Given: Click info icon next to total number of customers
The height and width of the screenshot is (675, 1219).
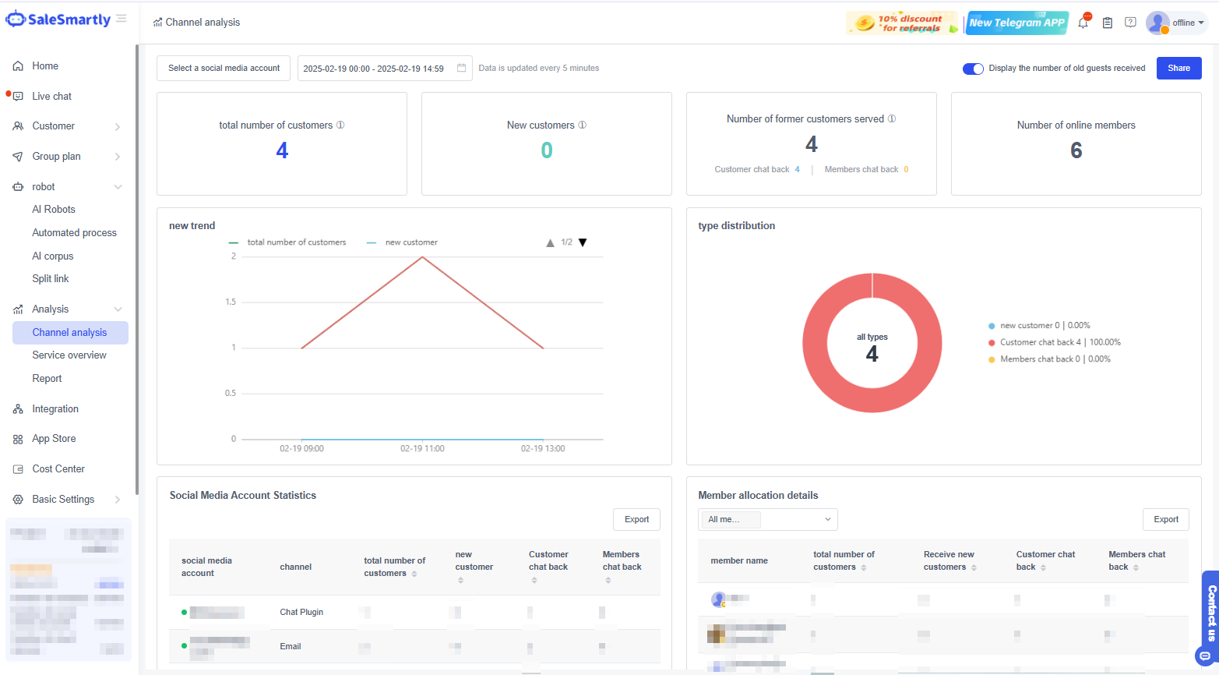Looking at the screenshot, I should tap(340, 125).
